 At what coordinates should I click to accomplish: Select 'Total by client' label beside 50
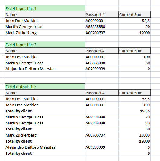45,129
